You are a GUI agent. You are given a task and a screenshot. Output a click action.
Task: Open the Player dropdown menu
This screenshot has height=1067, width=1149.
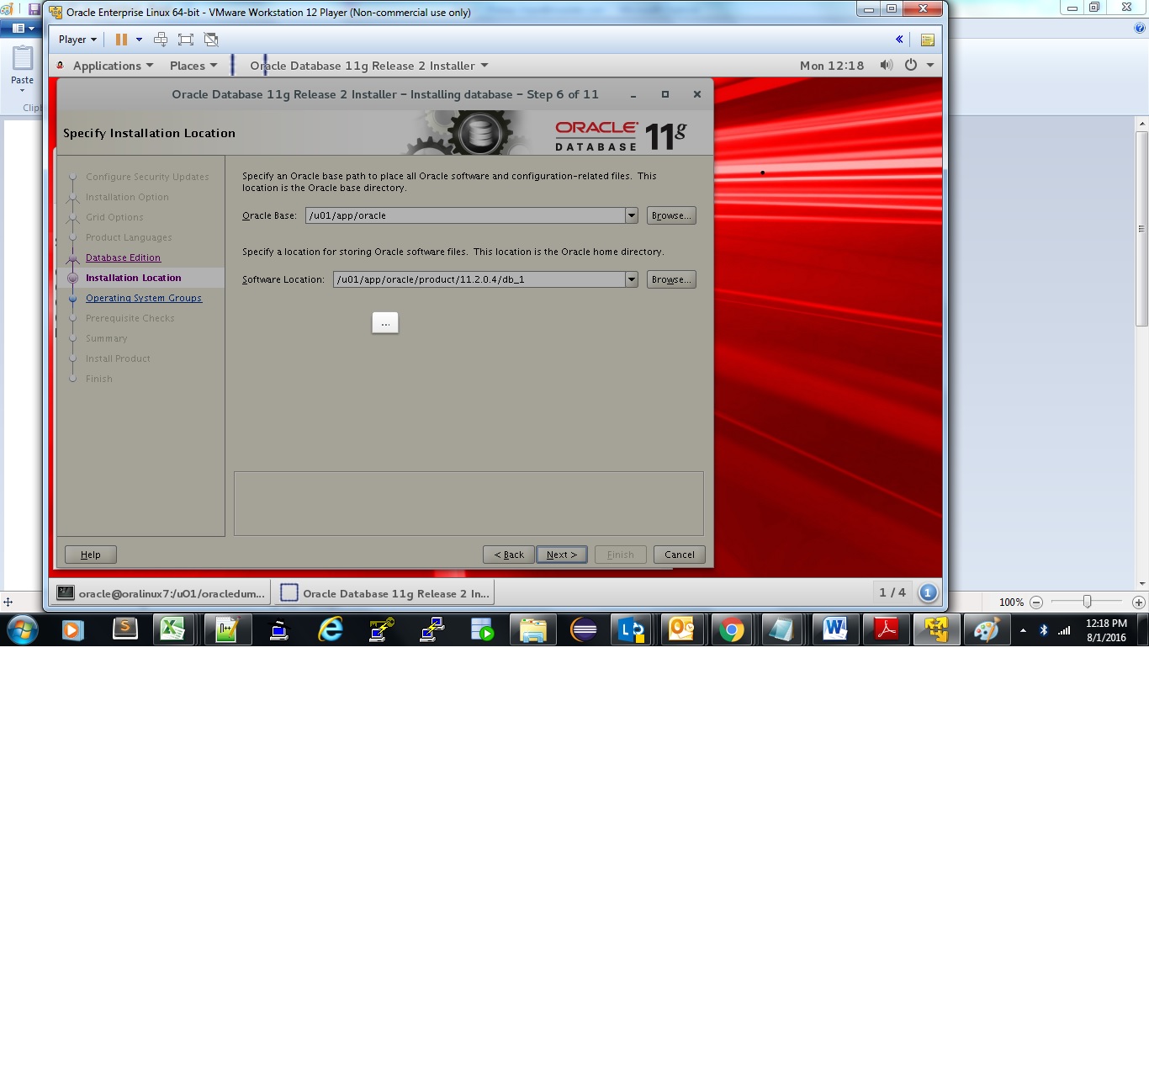tap(77, 40)
